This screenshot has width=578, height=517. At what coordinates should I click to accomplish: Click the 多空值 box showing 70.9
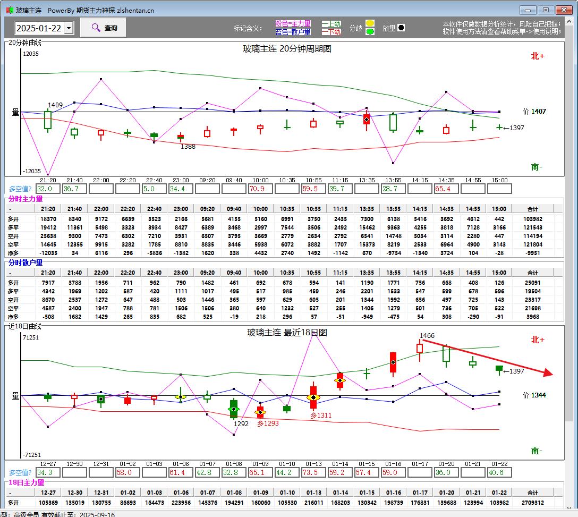[x=260, y=189]
